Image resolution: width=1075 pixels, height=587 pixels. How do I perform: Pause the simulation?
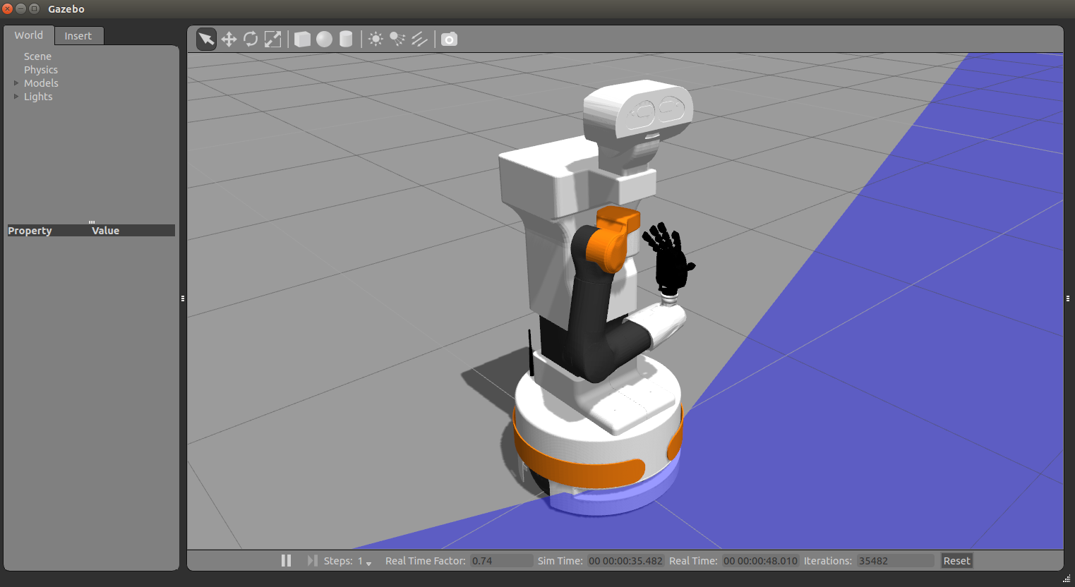point(286,561)
